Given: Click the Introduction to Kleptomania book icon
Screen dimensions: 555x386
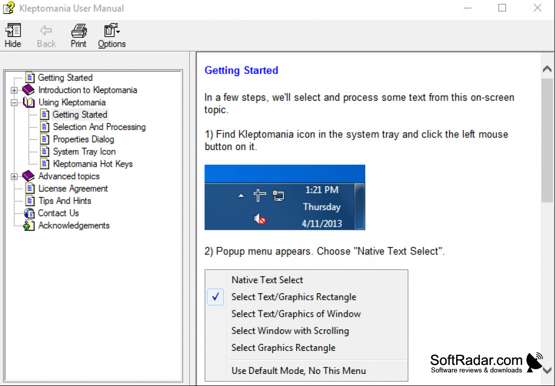Looking at the screenshot, I should coord(28,90).
